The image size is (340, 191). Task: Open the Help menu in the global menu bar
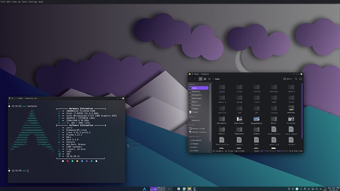coord(41,2)
